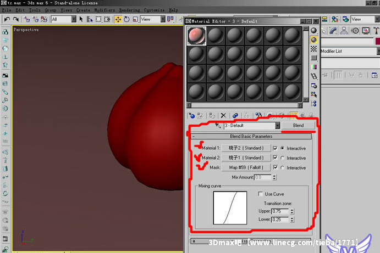Toggle Backlight in the Material Editor
This screenshot has height=253, width=380.
(x=314, y=40)
